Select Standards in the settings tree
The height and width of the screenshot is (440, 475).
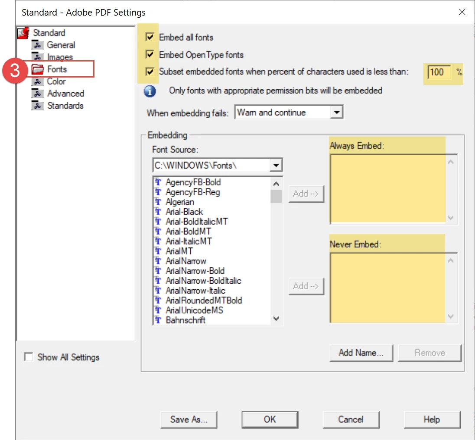point(65,105)
